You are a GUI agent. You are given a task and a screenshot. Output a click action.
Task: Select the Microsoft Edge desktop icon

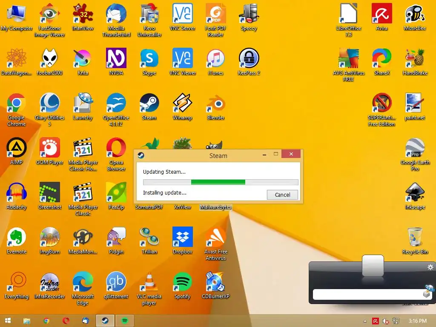83,289
